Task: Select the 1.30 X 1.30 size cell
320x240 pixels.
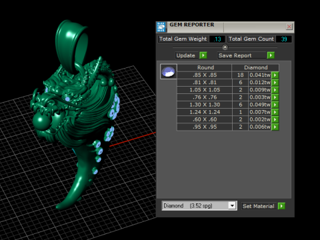Action: tap(205, 105)
